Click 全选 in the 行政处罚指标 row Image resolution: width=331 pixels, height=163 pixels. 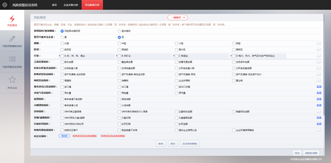coord(319,123)
